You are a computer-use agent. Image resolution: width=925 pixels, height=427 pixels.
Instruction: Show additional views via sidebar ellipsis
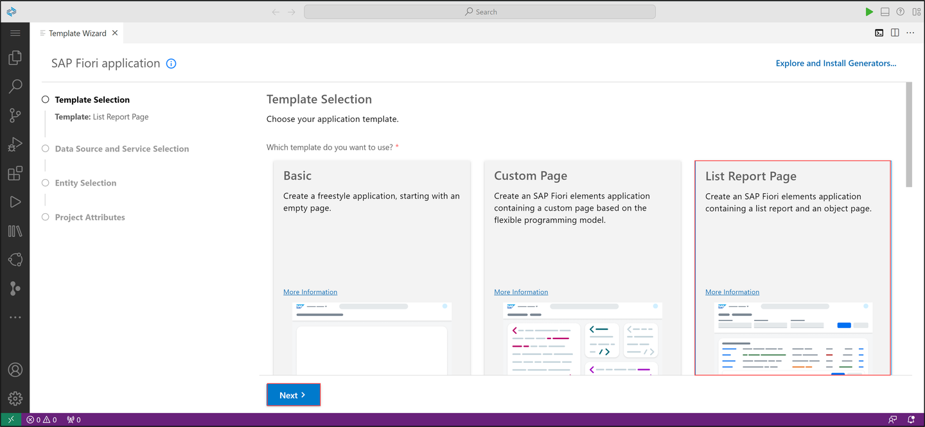point(15,317)
